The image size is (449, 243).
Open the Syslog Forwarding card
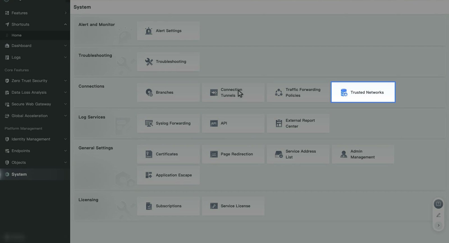pyautogui.click(x=168, y=123)
